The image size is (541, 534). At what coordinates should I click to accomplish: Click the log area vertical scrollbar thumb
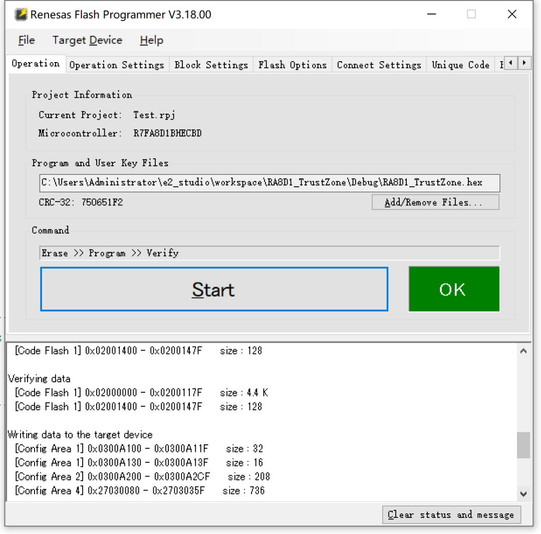click(x=523, y=445)
